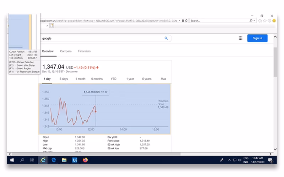Switch to the Compare tab
The height and width of the screenshot is (177, 284).
pos(66,51)
